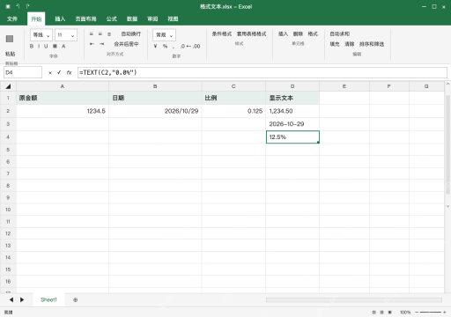Open Format as Table (套用表格格式)
The height and width of the screenshot is (317, 451).
251,34
